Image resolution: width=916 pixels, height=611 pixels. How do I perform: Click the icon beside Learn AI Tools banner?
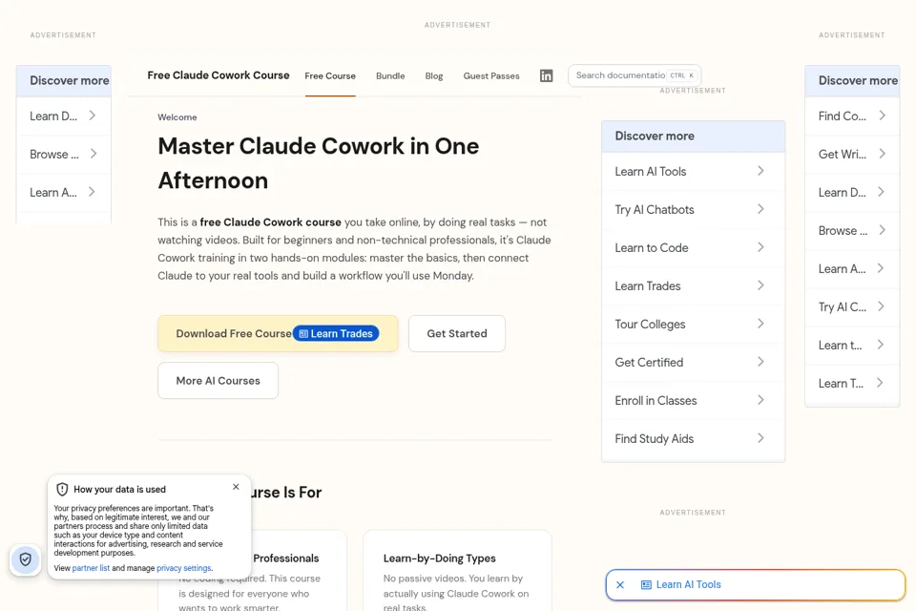point(646,584)
